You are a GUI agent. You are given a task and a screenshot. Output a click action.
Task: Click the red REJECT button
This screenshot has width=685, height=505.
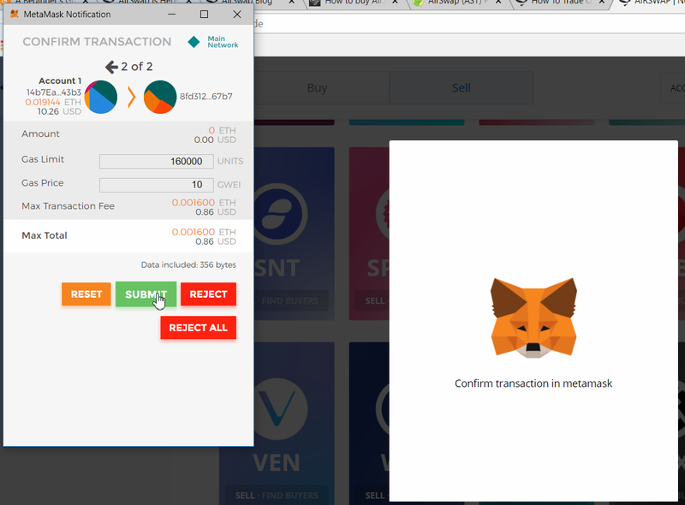point(208,294)
